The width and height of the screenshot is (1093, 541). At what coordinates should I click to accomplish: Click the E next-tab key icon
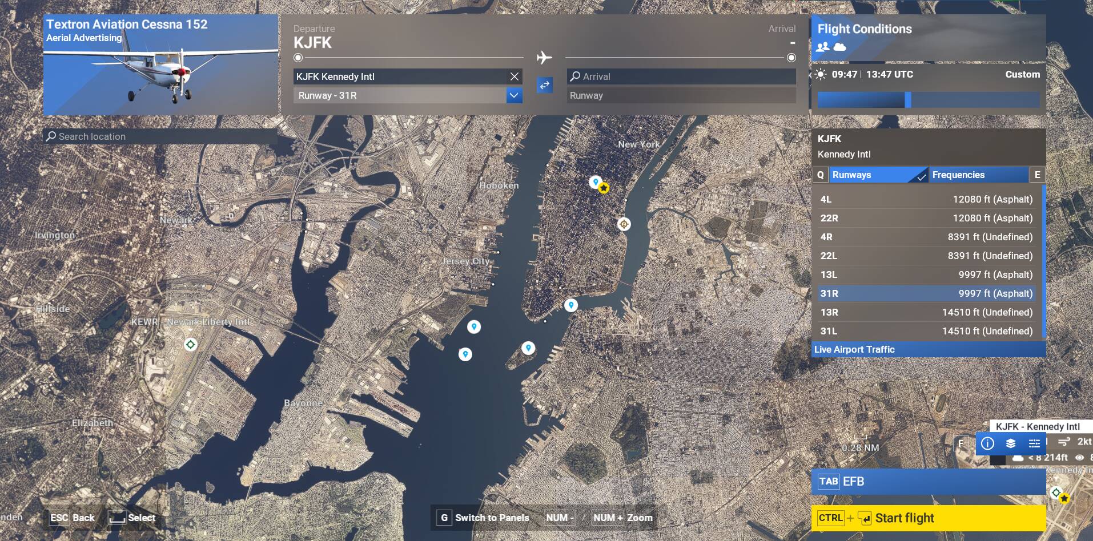[x=1037, y=175]
